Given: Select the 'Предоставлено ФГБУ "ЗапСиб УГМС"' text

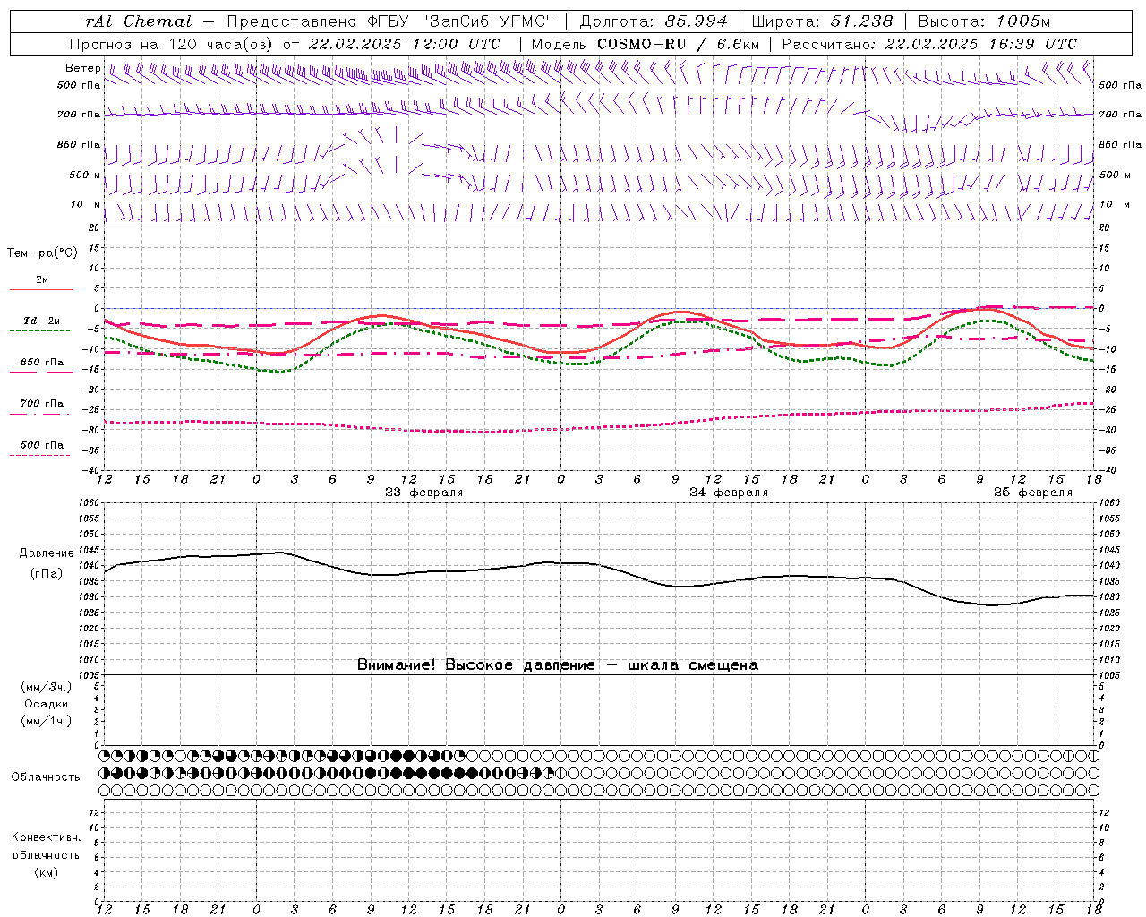Looking at the screenshot, I should point(390,21).
